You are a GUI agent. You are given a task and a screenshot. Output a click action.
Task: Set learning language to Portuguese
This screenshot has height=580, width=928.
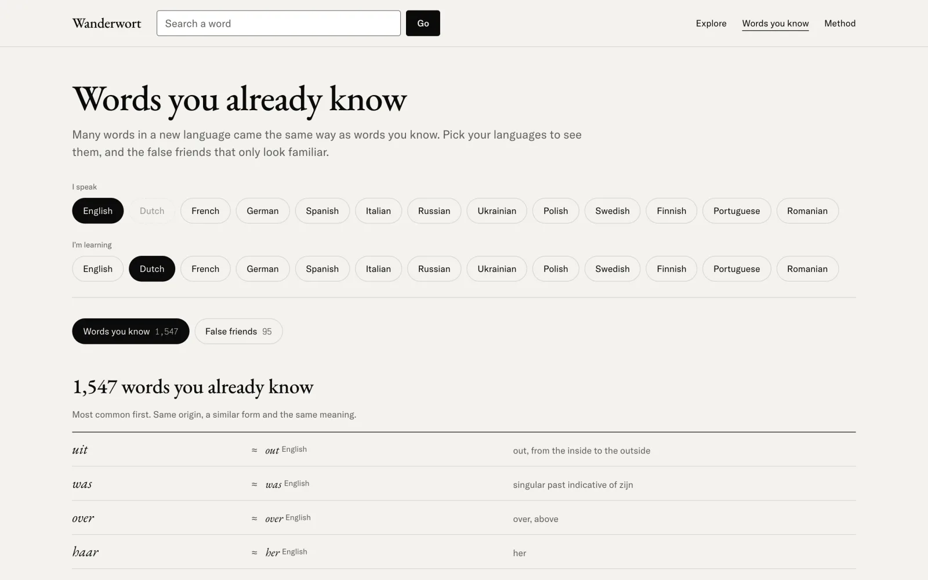737,269
